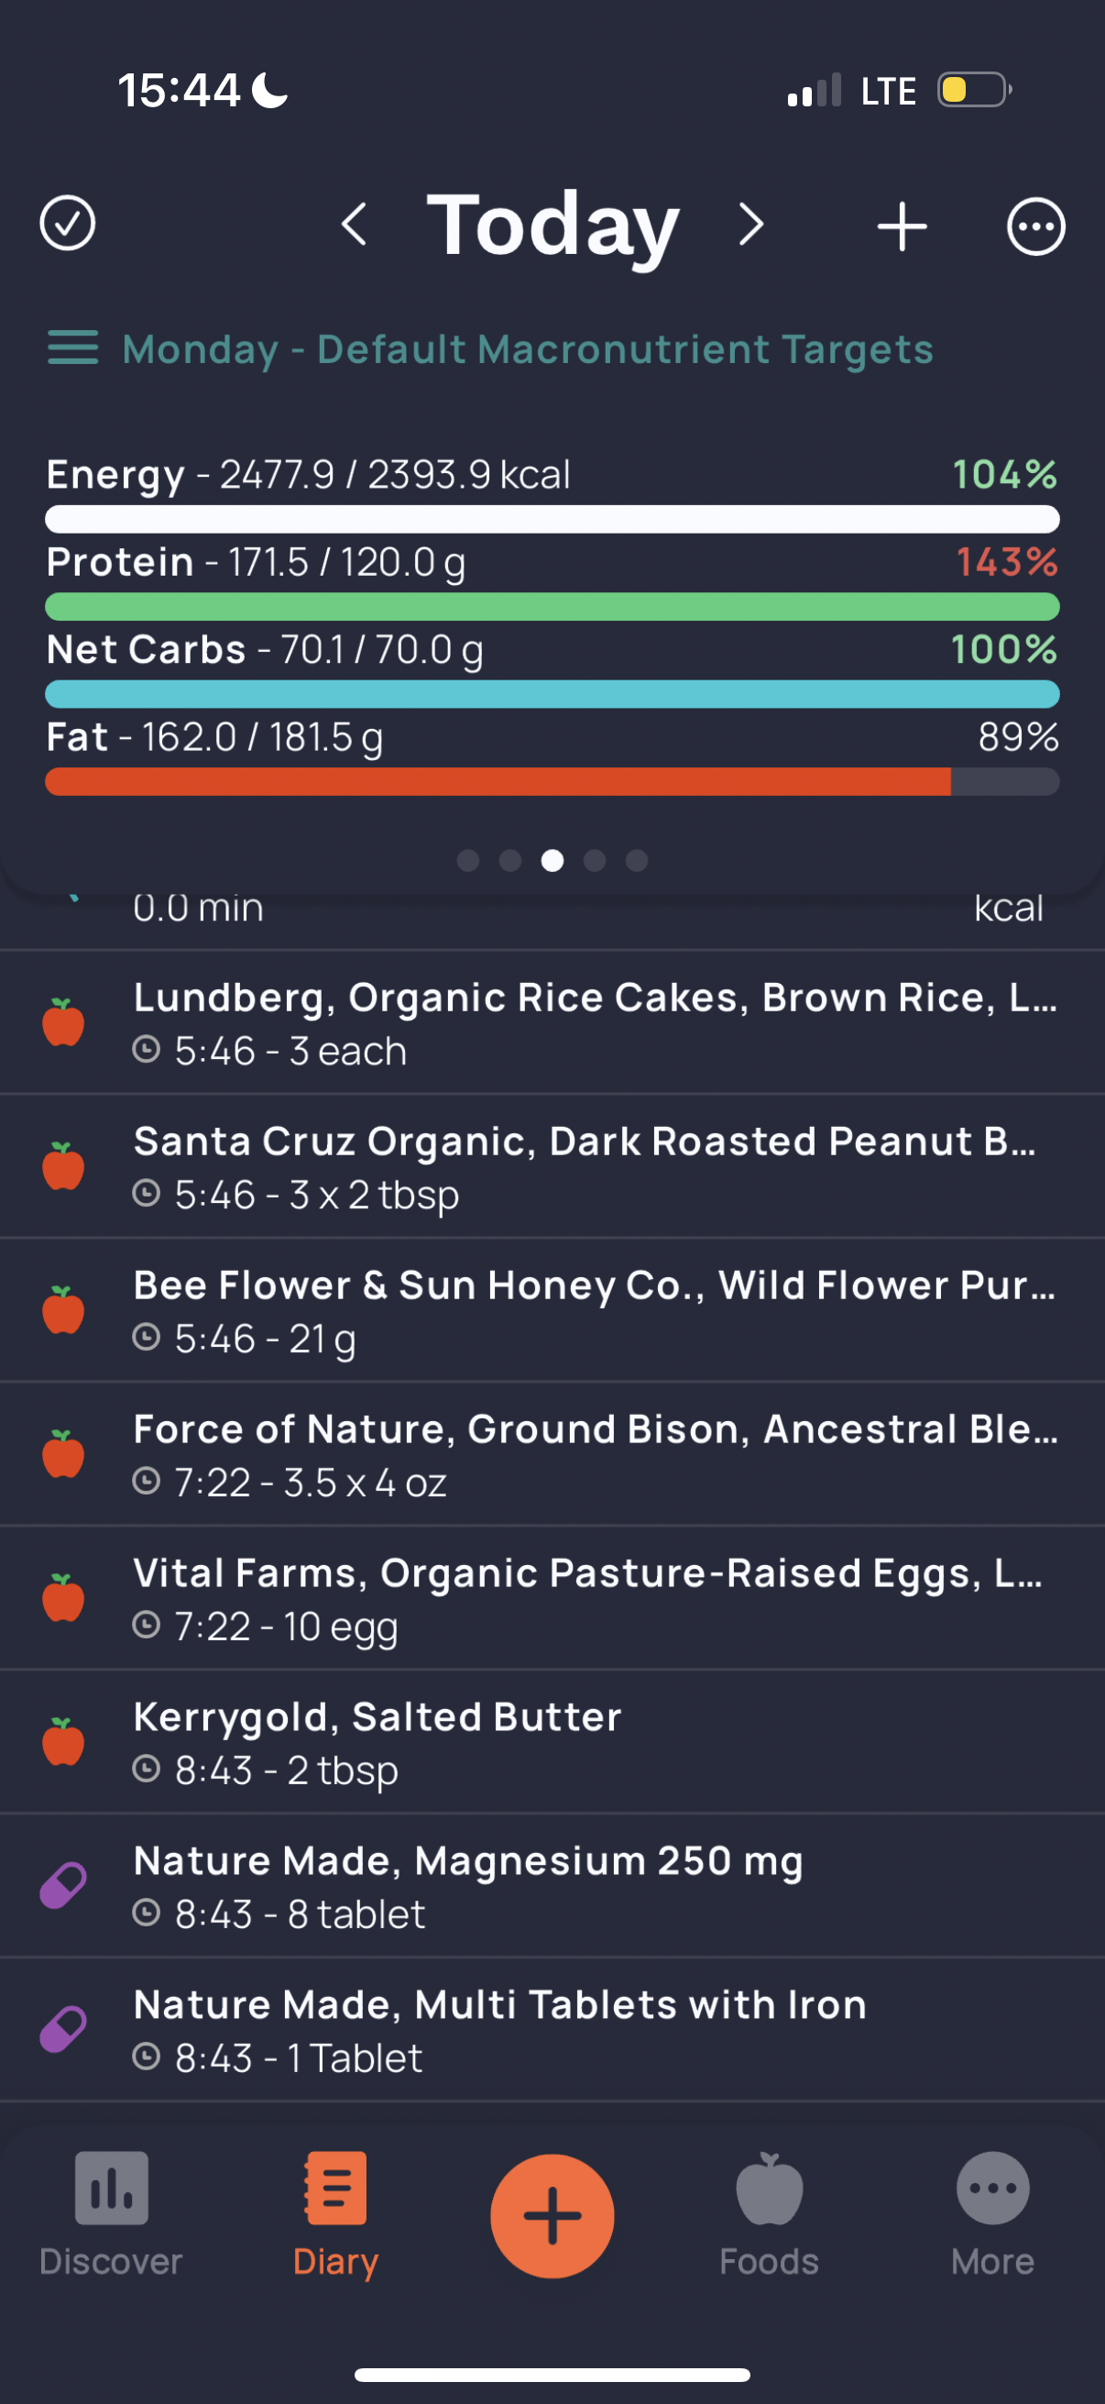
Task: Open the Today date selector title
Action: pyautogui.click(x=552, y=224)
